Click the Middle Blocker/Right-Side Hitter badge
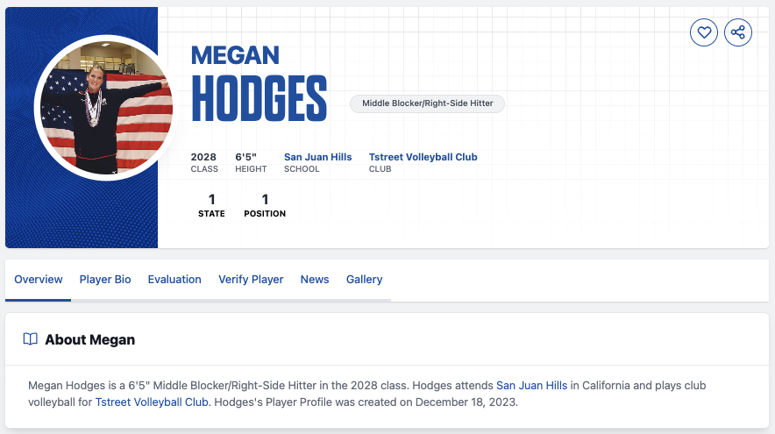Viewport: 775px width, 434px height. (x=427, y=103)
